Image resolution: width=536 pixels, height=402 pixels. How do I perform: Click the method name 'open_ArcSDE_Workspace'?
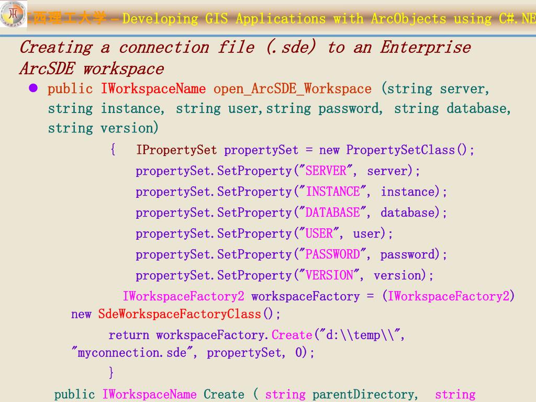(293, 89)
